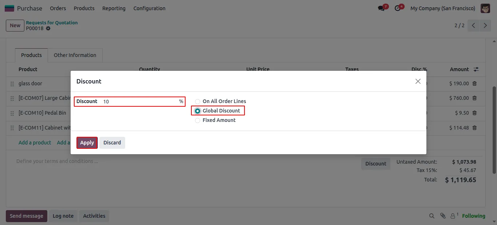Open the activities clock icon
The width and height of the screenshot is (497, 225).
tap(397, 8)
